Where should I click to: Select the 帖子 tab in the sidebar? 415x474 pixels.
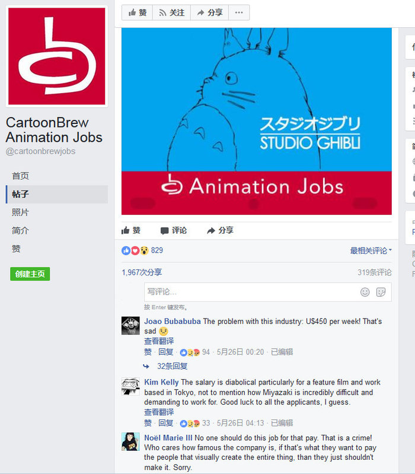pos(57,194)
